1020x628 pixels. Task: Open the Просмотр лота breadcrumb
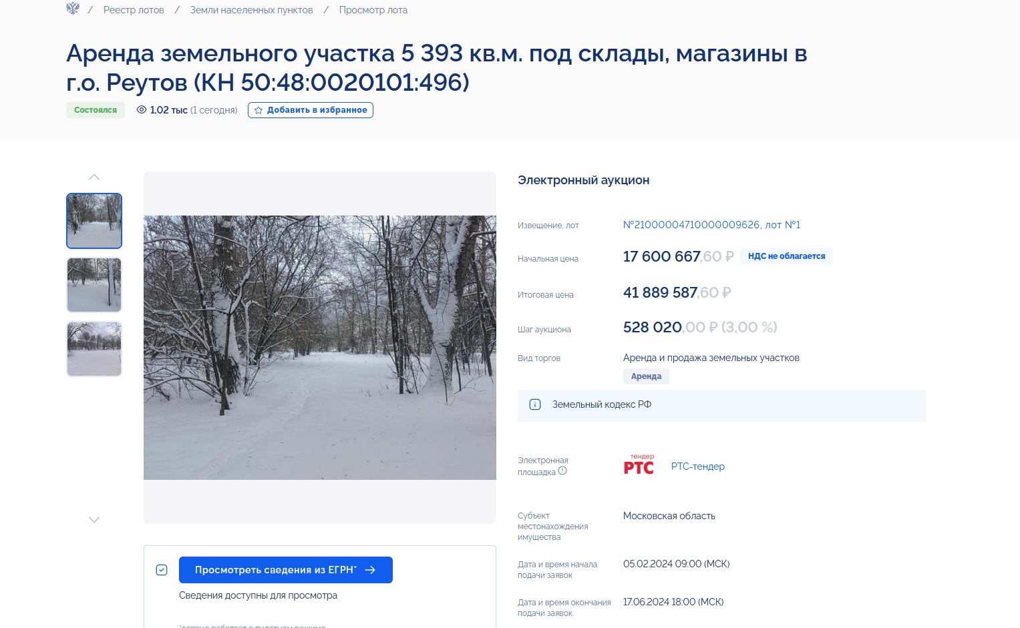pyautogui.click(x=373, y=10)
